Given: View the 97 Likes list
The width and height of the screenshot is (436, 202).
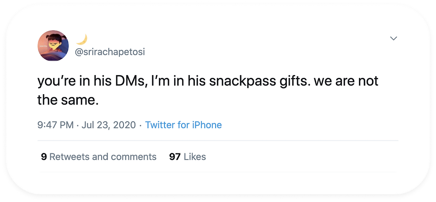Looking at the screenshot, I should [x=187, y=157].
